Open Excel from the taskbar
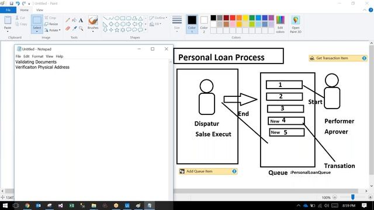 tap(71, 205)
